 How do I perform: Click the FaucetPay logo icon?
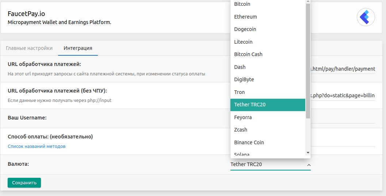coord(366,17)
